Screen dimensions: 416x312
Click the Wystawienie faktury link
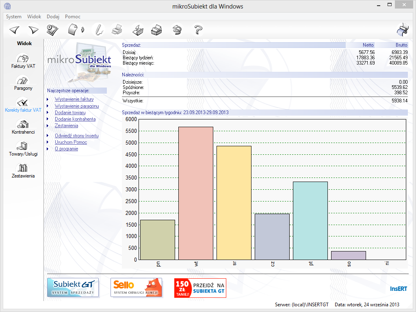click(x=74, y=99)
